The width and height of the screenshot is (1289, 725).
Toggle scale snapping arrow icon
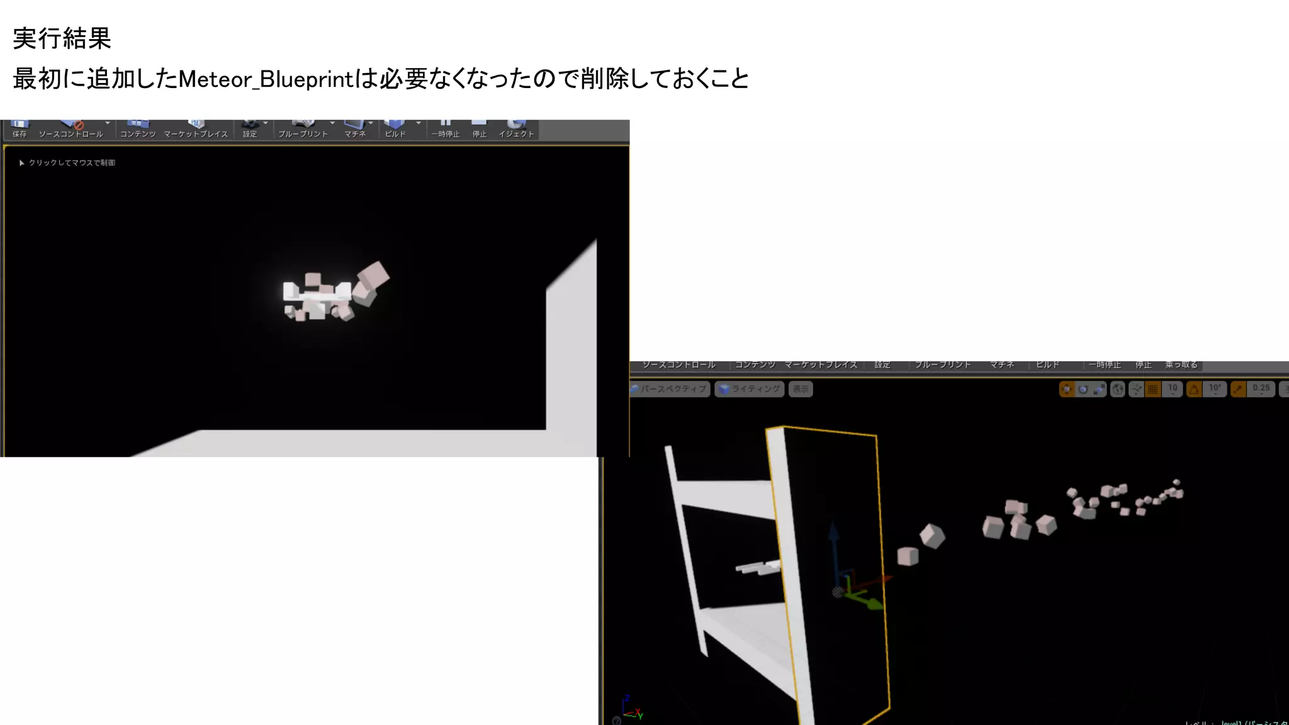(x=1238, y=390)
